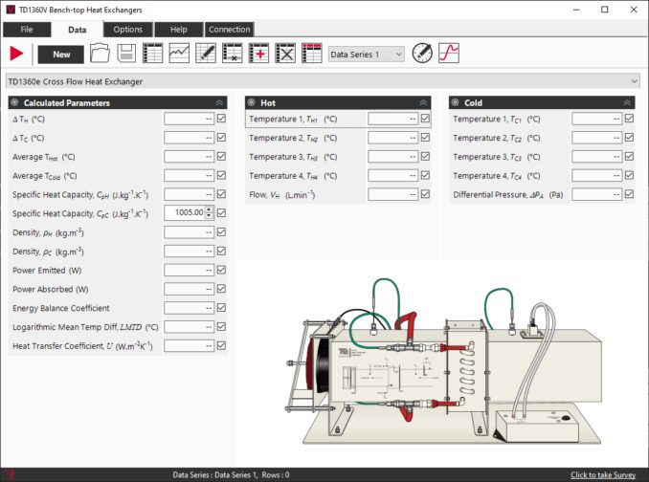Viewport: 649px width, 482px height.
Task: Collapse the Cold panel
Action: pyautogui.click(x=627, y=103)
